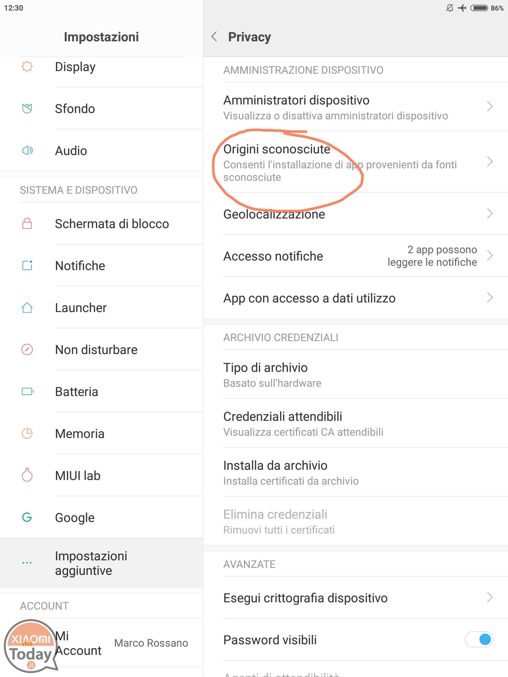Tap the Google G icon
This screenshot has height=677, width=508.
pos(27,517)
